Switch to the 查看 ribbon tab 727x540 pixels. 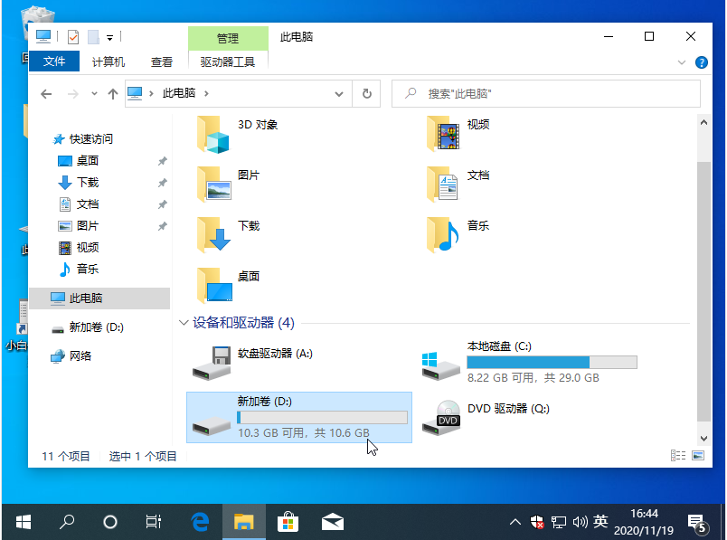pos(161,62)
